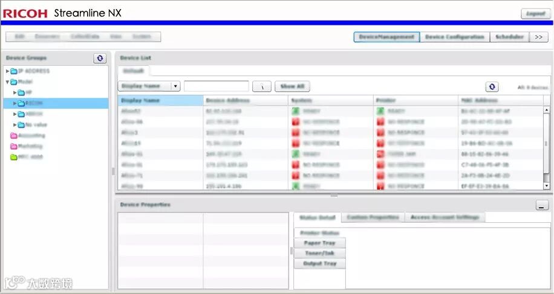554x294 pixels.
Task: Switch to Scheduler tab
Action: (509, 37)
